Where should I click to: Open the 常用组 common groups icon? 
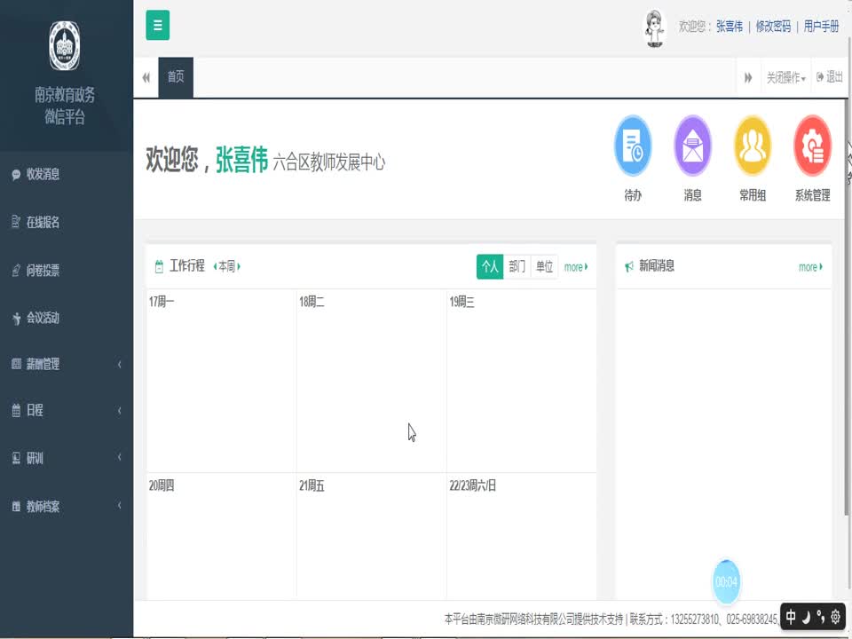[x=753, y=147]
